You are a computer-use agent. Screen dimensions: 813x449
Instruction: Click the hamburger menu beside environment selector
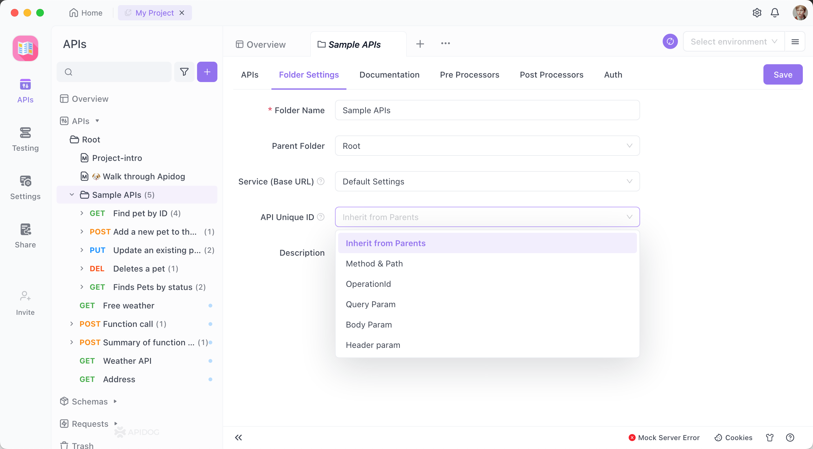[x=795, y=42]
